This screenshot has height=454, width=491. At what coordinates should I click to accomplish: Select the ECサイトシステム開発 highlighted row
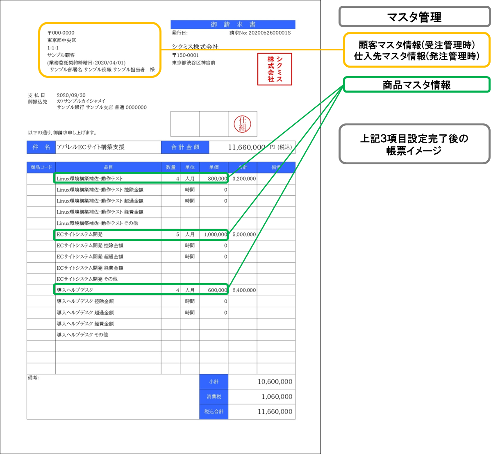click(x=141, y=234)
